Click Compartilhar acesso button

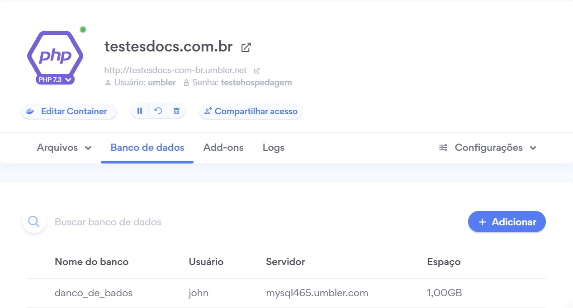pos(251,111)
